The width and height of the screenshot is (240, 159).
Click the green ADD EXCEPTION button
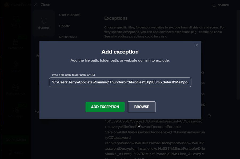coord(105,107)
